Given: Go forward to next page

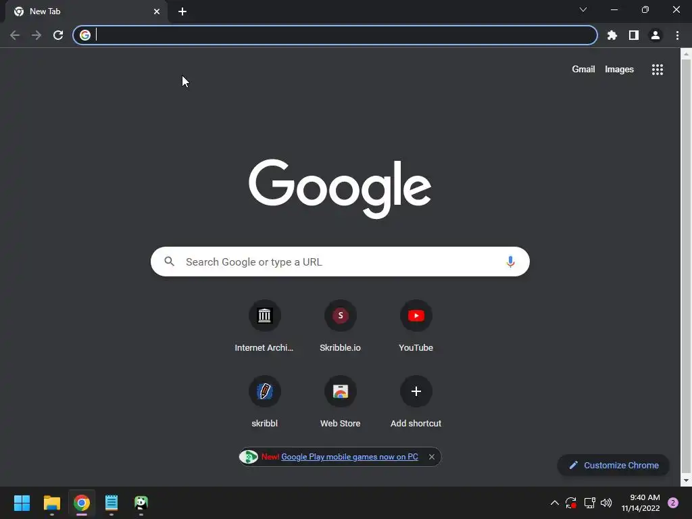Looking at the screenshot, I should click(x=36, y=35).
